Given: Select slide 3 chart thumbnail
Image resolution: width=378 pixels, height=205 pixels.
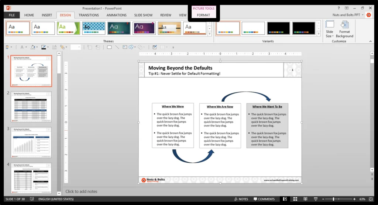Looking at the screenshot, I should pyautogui.click(x=31, y=142).
